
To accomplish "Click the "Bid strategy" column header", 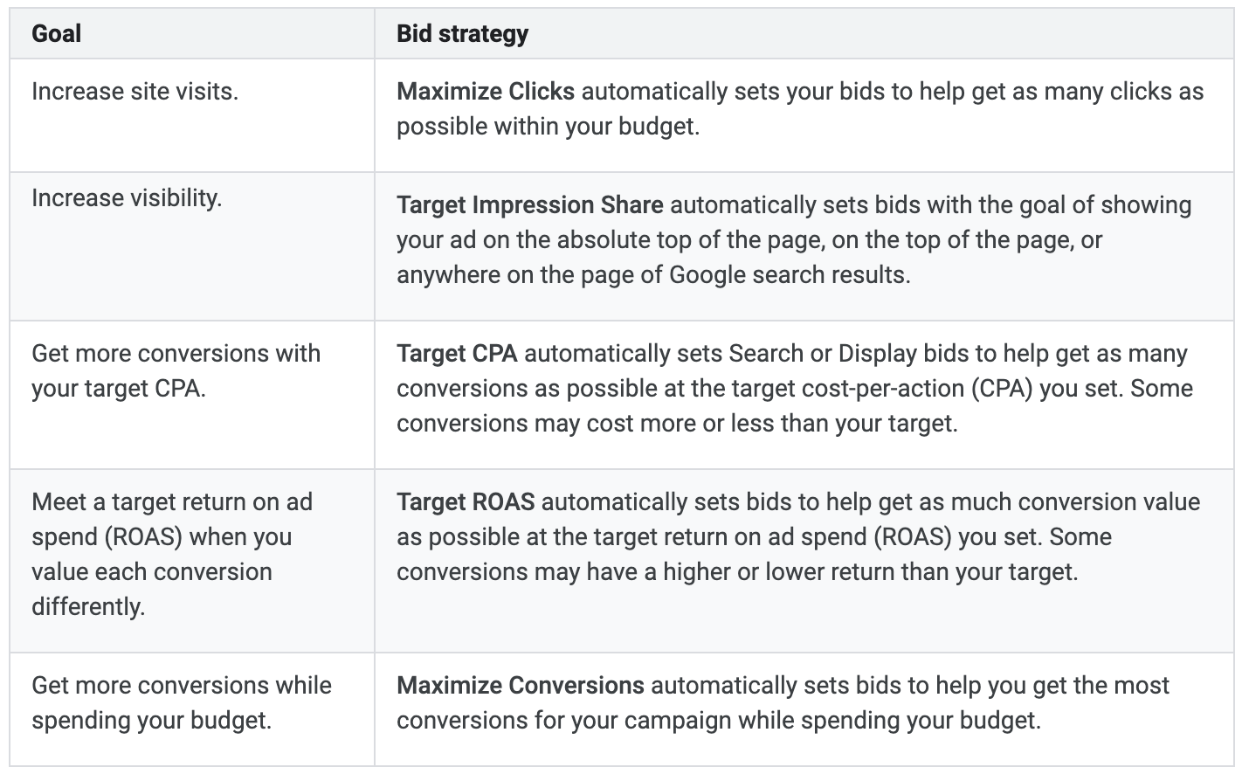I will [x=462, y=34].
